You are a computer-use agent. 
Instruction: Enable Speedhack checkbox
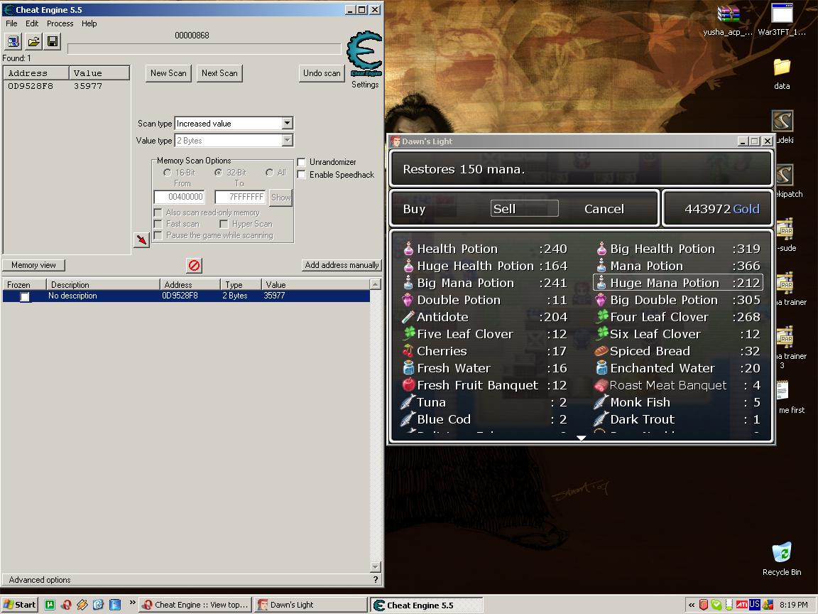coord(301,174)
